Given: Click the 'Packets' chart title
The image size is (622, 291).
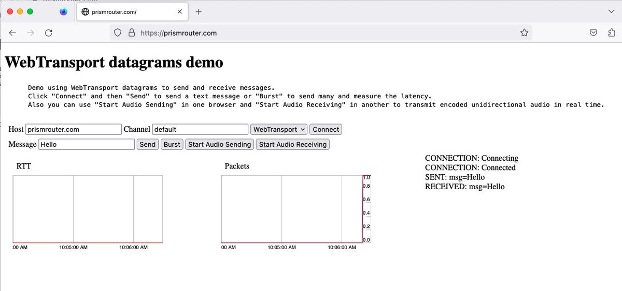Looking at the screenshot, I should coord(237,166).
